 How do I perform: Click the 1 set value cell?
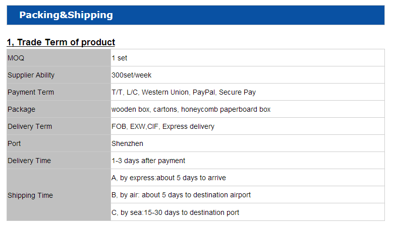click(120, 58)
